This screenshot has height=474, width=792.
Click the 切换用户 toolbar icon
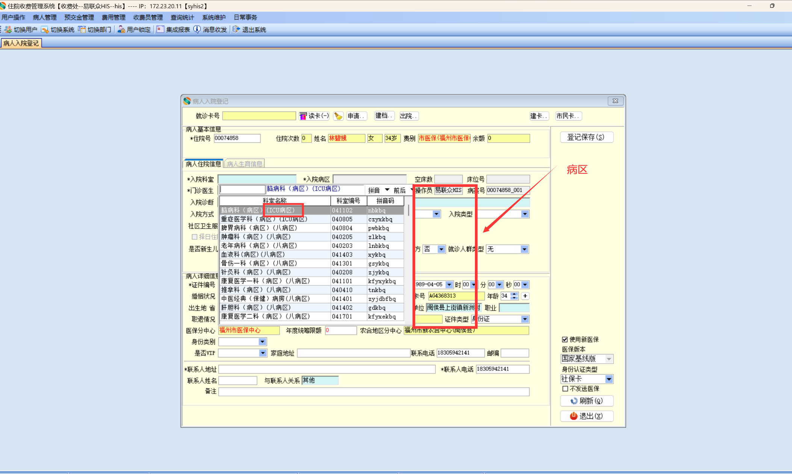(x=8, y=30)
